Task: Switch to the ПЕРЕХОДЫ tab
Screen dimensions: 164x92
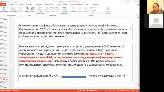Action: (38, 5)
